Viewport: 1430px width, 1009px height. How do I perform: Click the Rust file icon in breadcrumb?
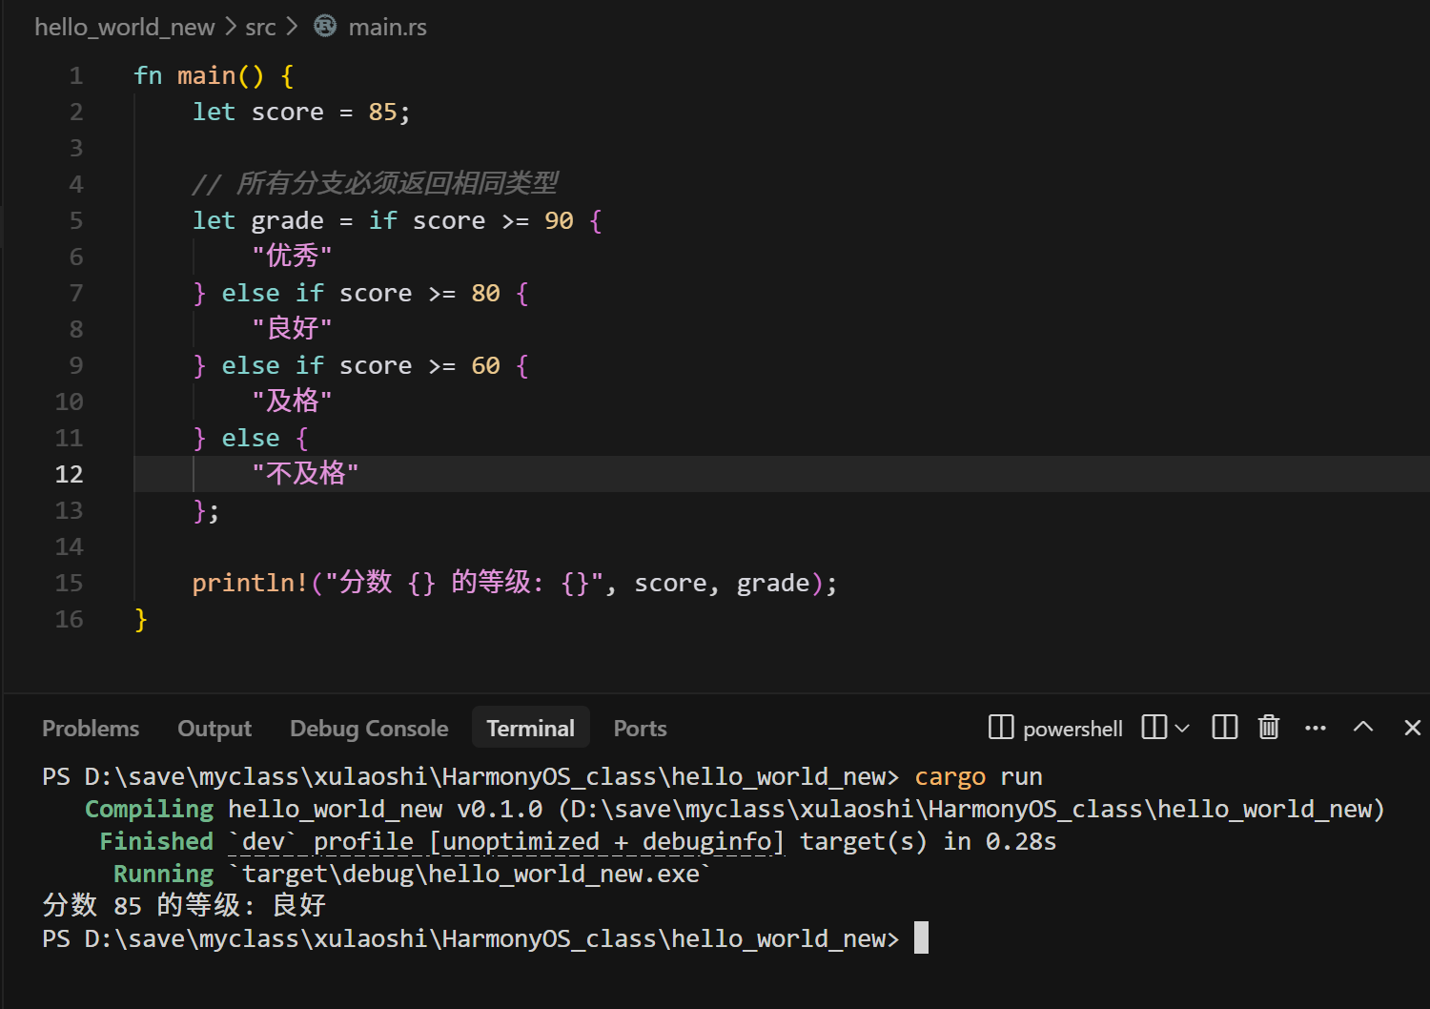tap(325, 26)
